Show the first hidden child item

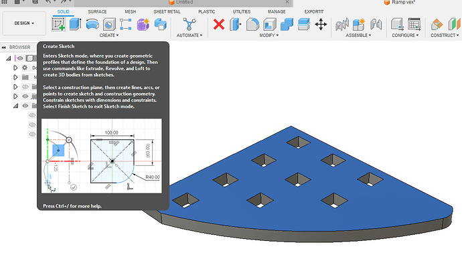[x=32, y=115]
